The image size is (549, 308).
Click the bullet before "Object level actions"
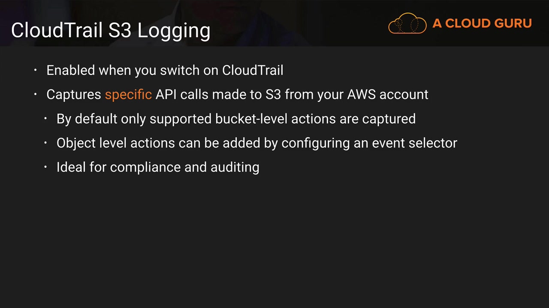[45, 143]
